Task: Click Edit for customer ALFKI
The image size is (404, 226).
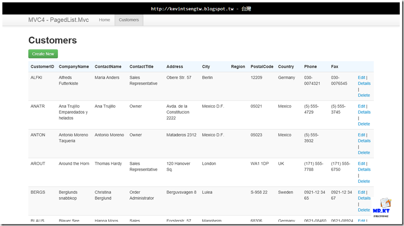Action: [361, 77]
